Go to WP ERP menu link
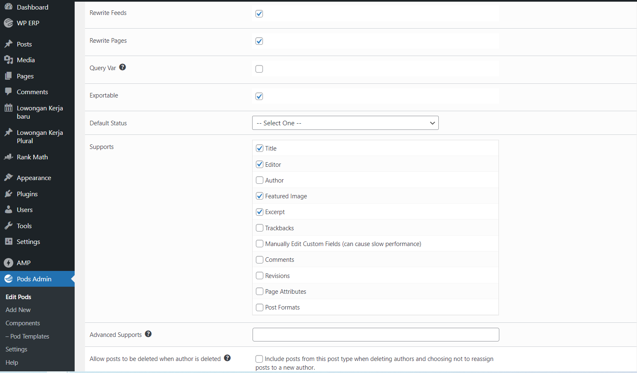637x373 pixels. click(28, 23)
